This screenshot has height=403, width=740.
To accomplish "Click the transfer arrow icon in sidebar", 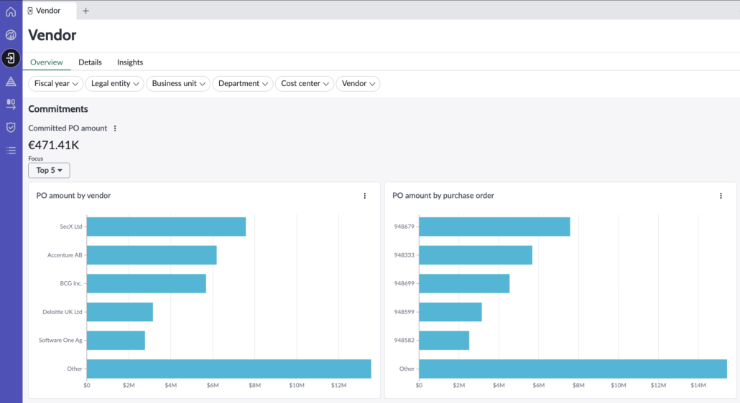I will pos(11,105).
